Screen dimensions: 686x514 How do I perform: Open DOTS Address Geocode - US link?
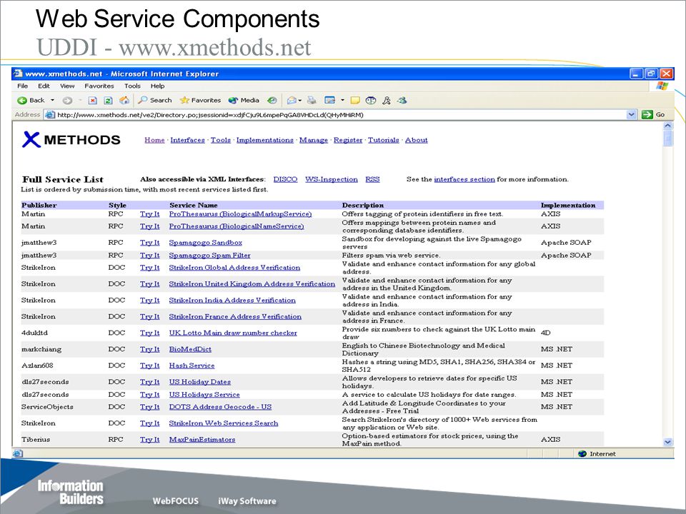220,406
